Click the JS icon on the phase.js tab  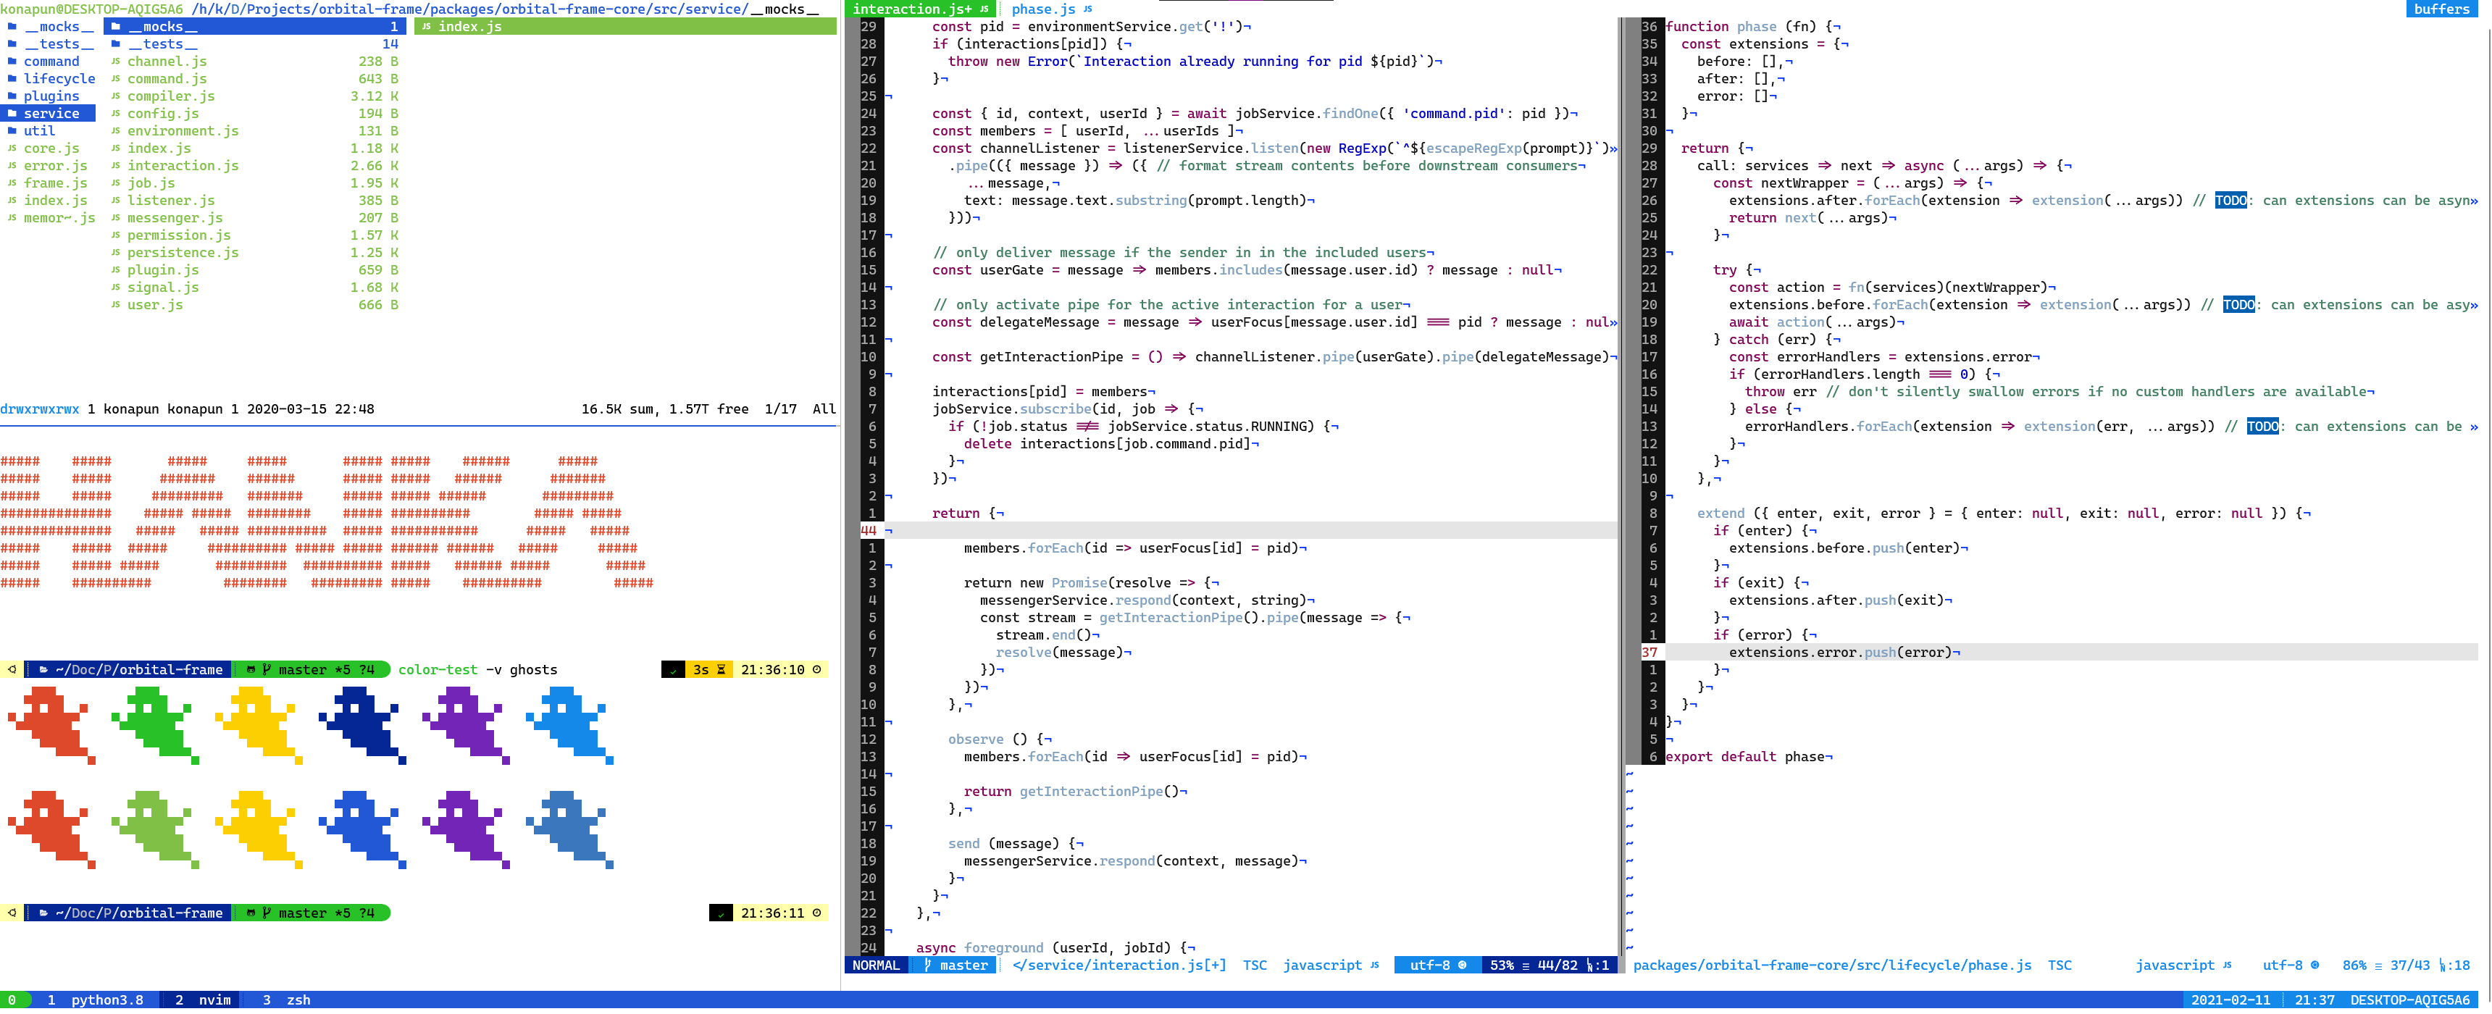point(1087,9)
